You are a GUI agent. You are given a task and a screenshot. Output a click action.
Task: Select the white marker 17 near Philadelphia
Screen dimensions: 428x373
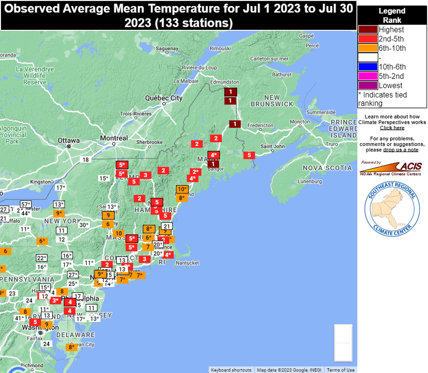tap(78, 296)
